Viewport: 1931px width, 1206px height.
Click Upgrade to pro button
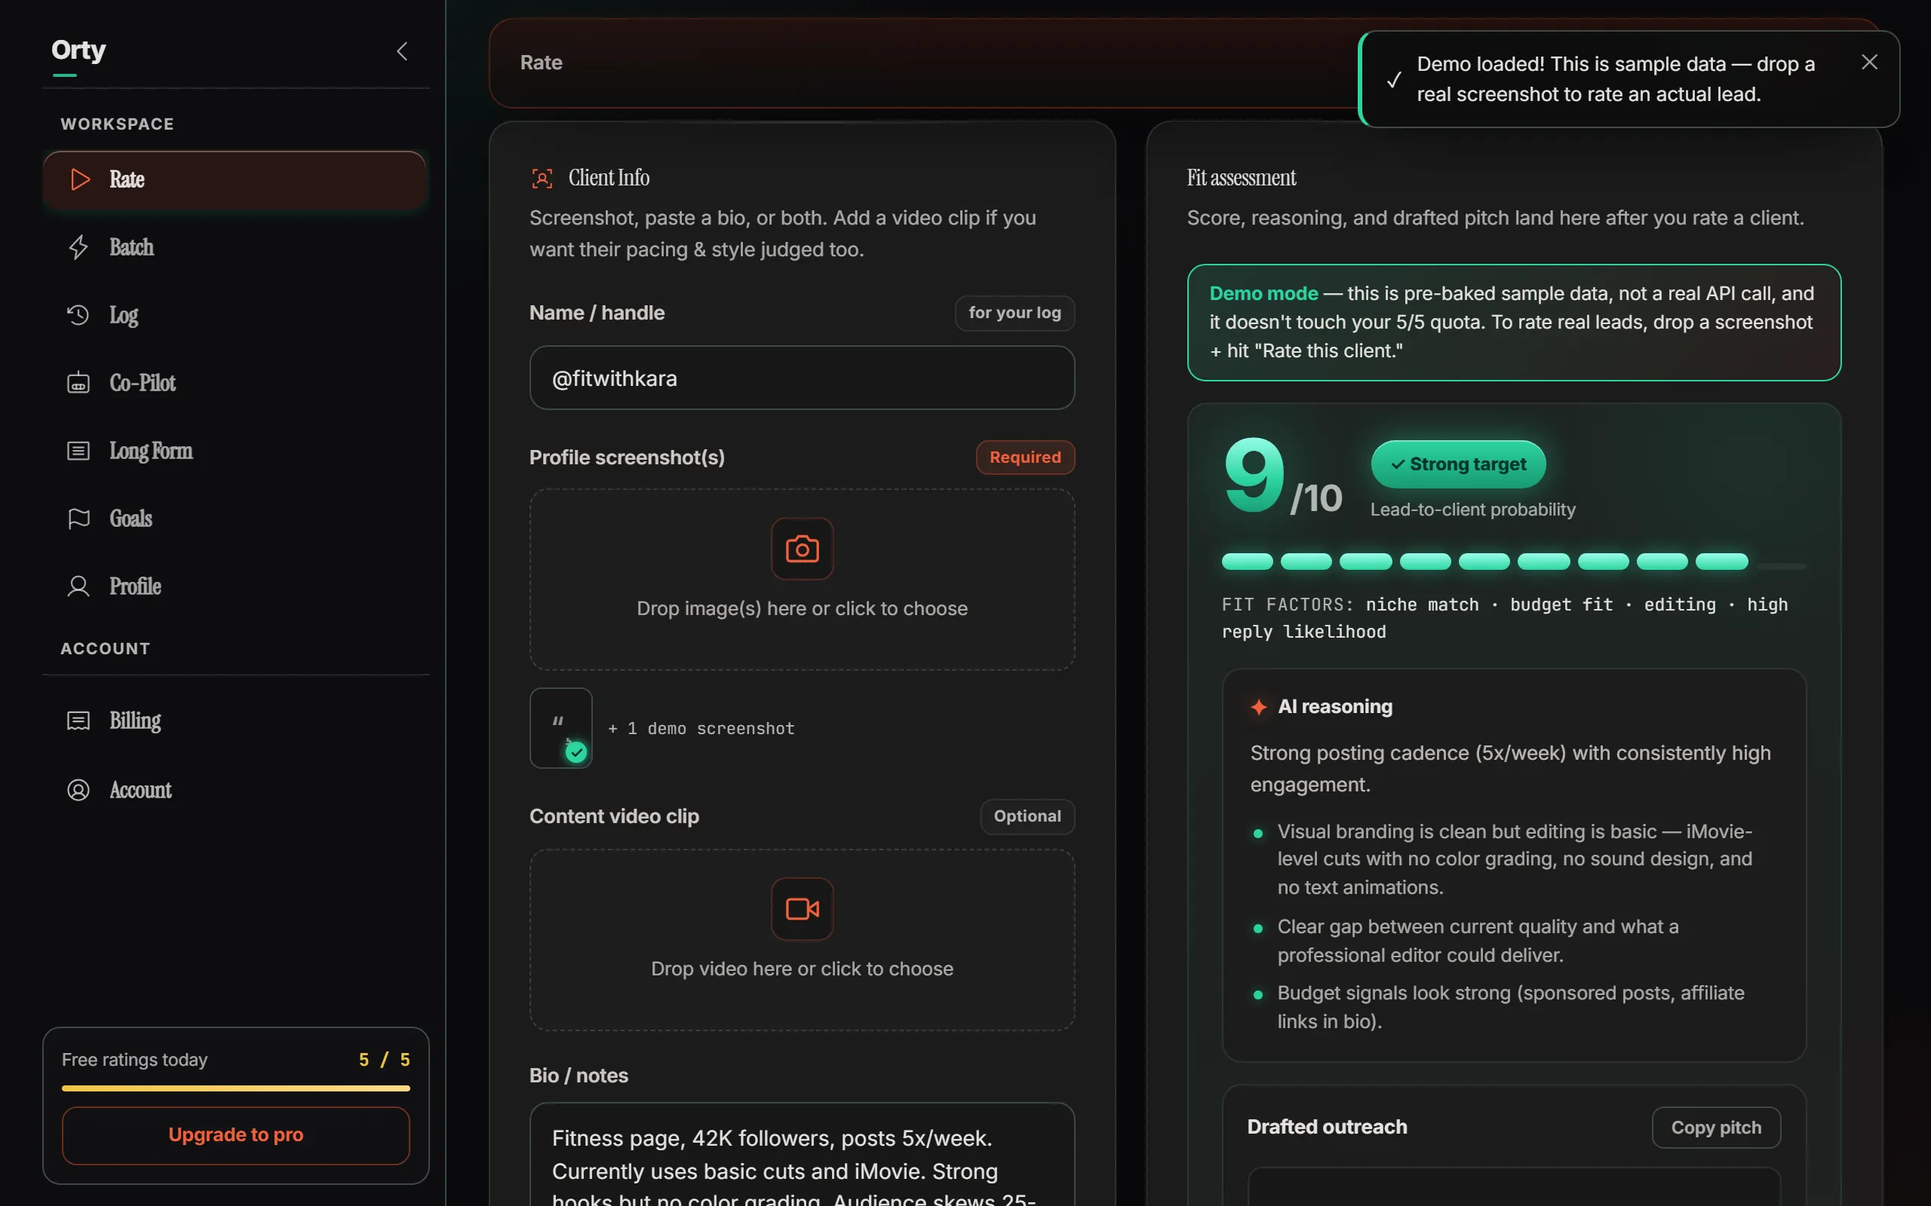(236, 1135)
